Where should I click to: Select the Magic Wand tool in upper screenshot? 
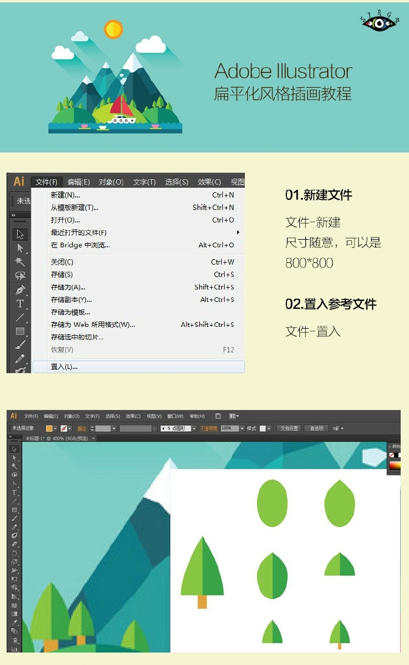(x=20, y=261)
